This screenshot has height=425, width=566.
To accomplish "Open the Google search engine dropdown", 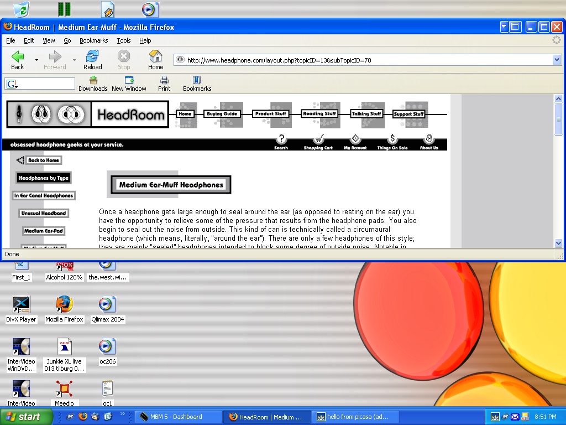I will (12, 84).
